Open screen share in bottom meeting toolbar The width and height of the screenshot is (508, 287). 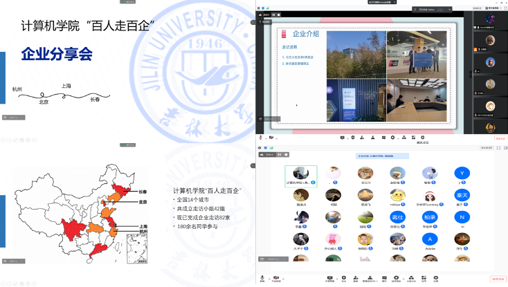coord(330,278)
